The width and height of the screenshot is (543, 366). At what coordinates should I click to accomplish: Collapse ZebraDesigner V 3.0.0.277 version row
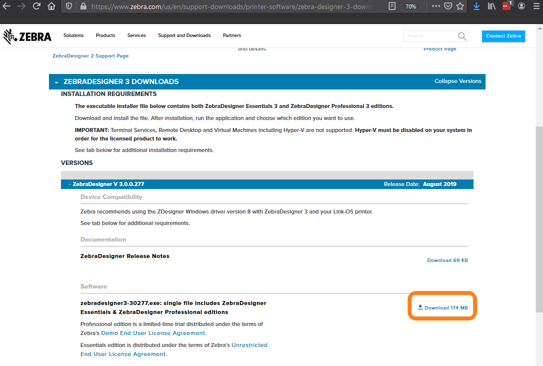point(69,184)
